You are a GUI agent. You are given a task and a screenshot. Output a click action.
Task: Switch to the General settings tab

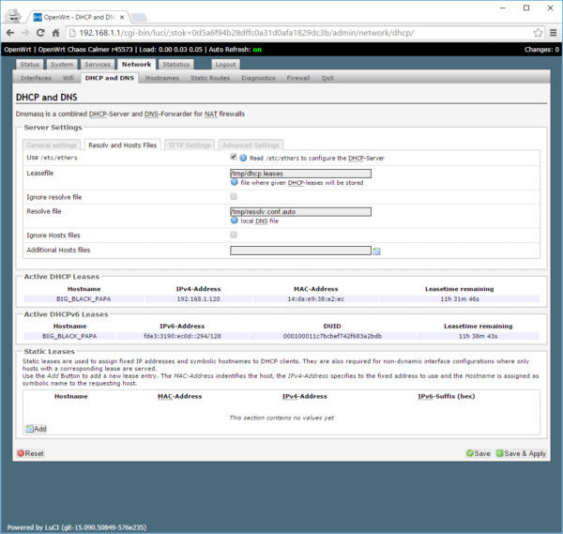(x=52, y=145)
